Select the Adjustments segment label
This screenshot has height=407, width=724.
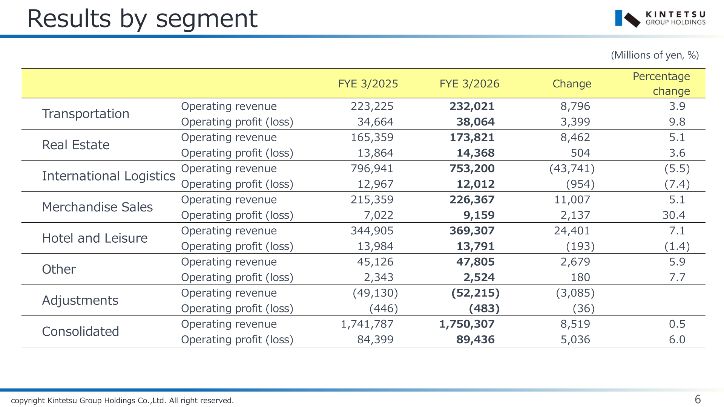[80, 300]
